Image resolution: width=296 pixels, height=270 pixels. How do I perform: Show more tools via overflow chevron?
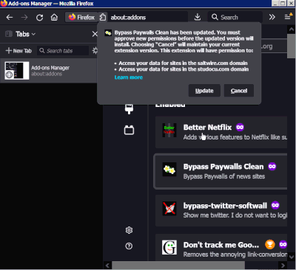(272, 17)
